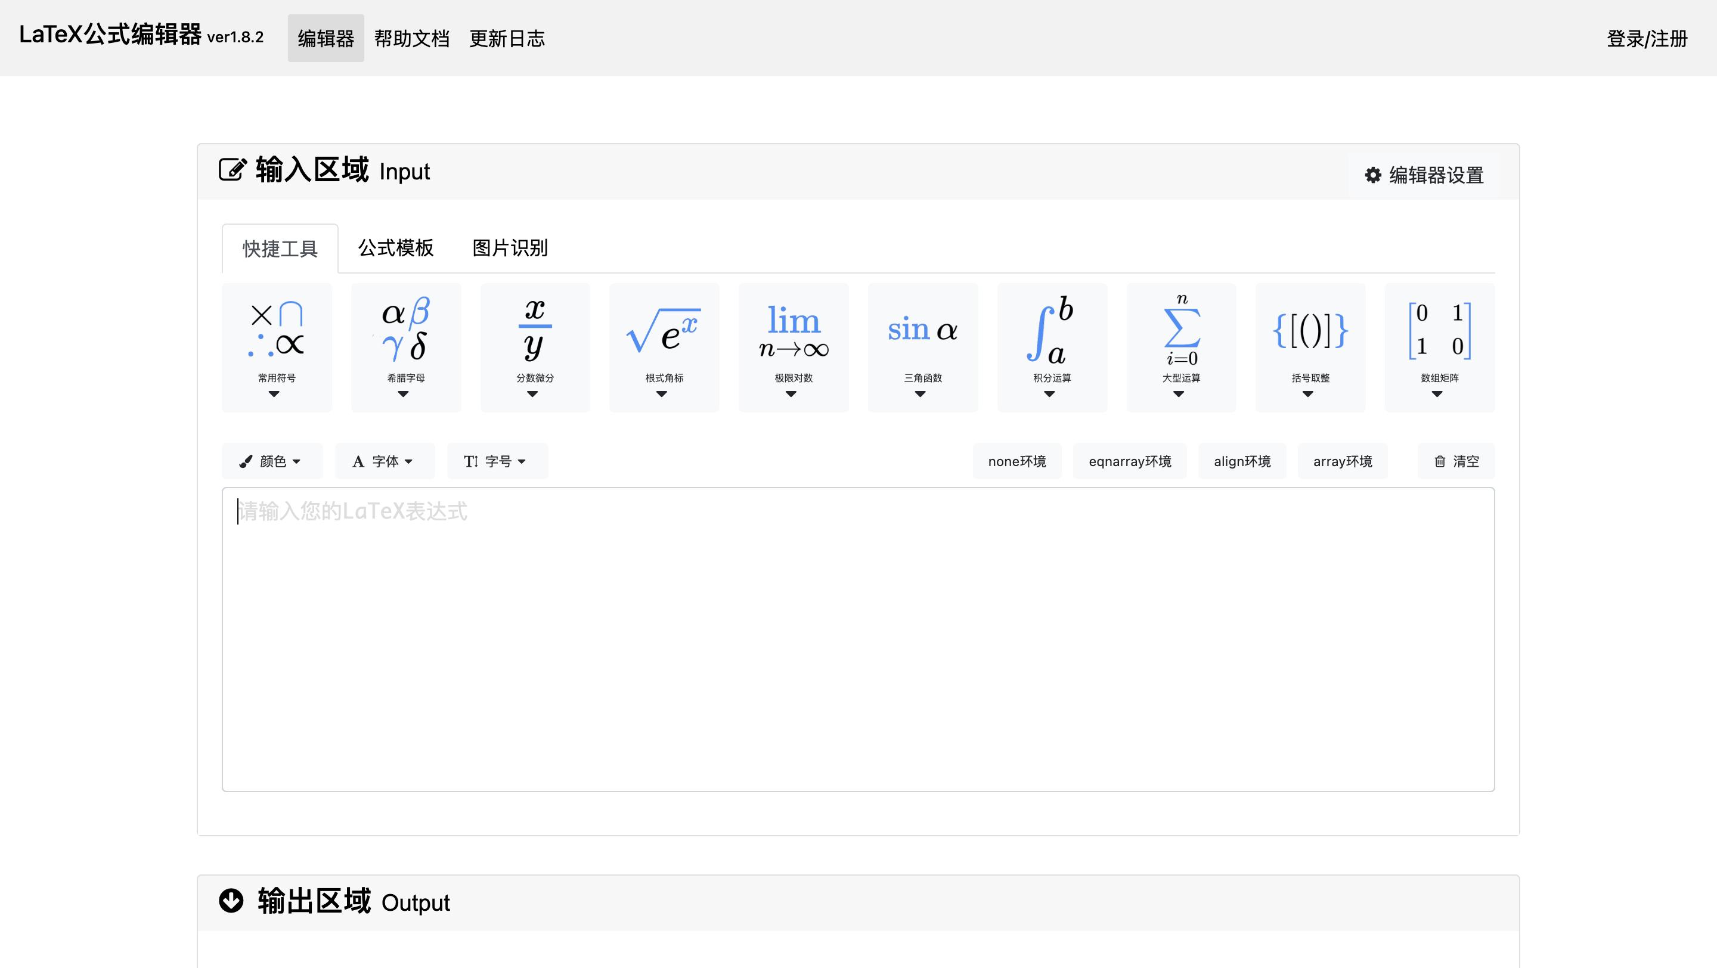Image resolution: width=1717 pixels, height=968 pixels.
Task: Click into the LaTeX expression input box
Action: [857, 640]
